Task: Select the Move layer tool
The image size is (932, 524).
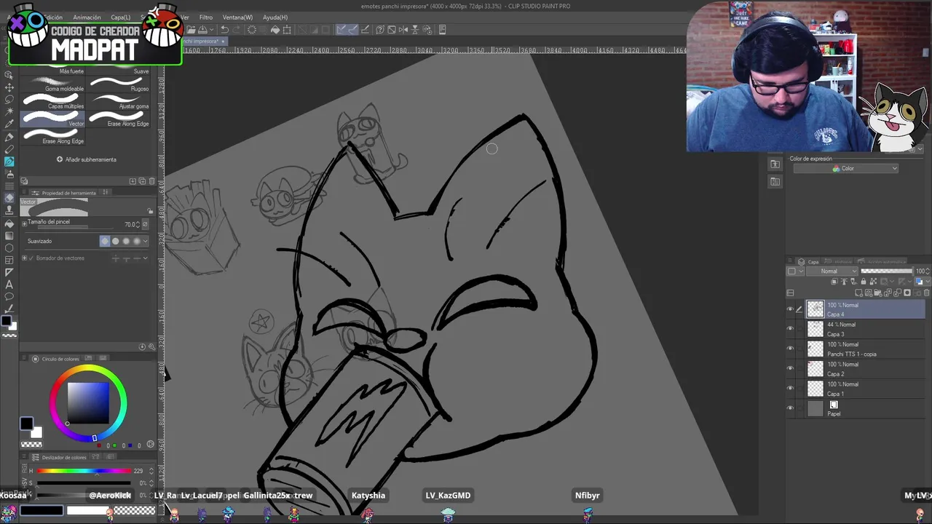Action: [x=9, y=87]
